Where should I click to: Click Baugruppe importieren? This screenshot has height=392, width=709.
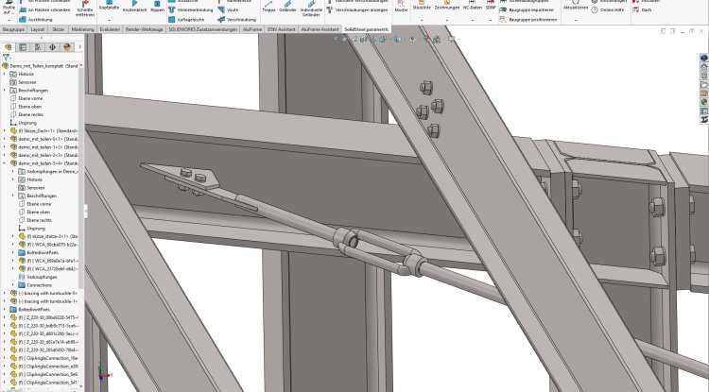[527, 10]
